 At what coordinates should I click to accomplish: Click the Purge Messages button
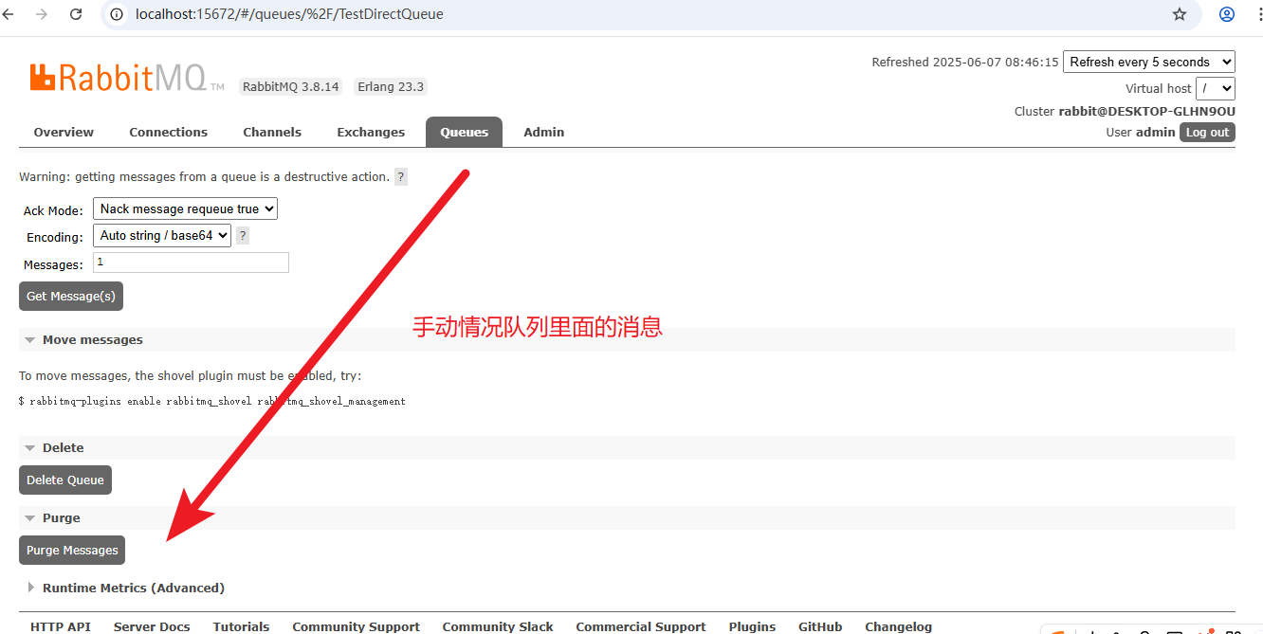pos(72,551)
